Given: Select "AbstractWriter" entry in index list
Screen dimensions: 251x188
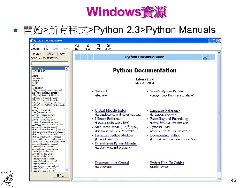Looking at the screenshot, I should click(47, 137).
